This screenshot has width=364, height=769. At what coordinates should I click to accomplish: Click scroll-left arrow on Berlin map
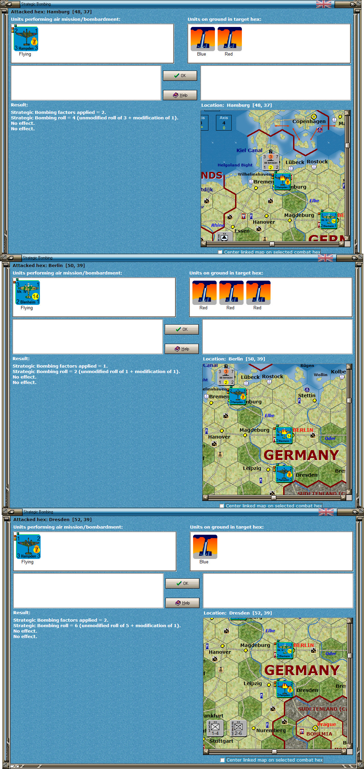coord(205,498)
